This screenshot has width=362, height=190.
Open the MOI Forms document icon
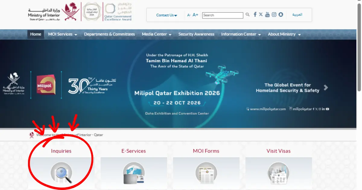point(206,173)
